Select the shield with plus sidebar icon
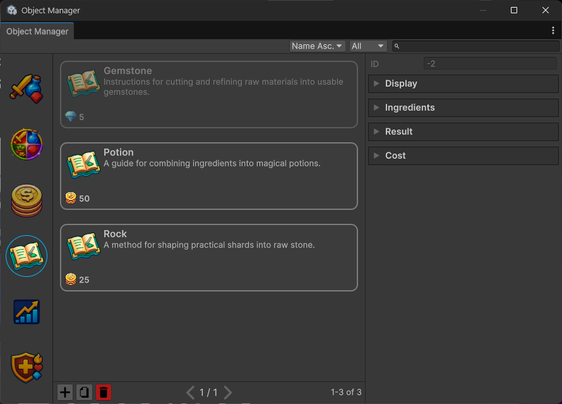This screenshot has height=404, width=562. pyautogui.click(x=27, y=367)
